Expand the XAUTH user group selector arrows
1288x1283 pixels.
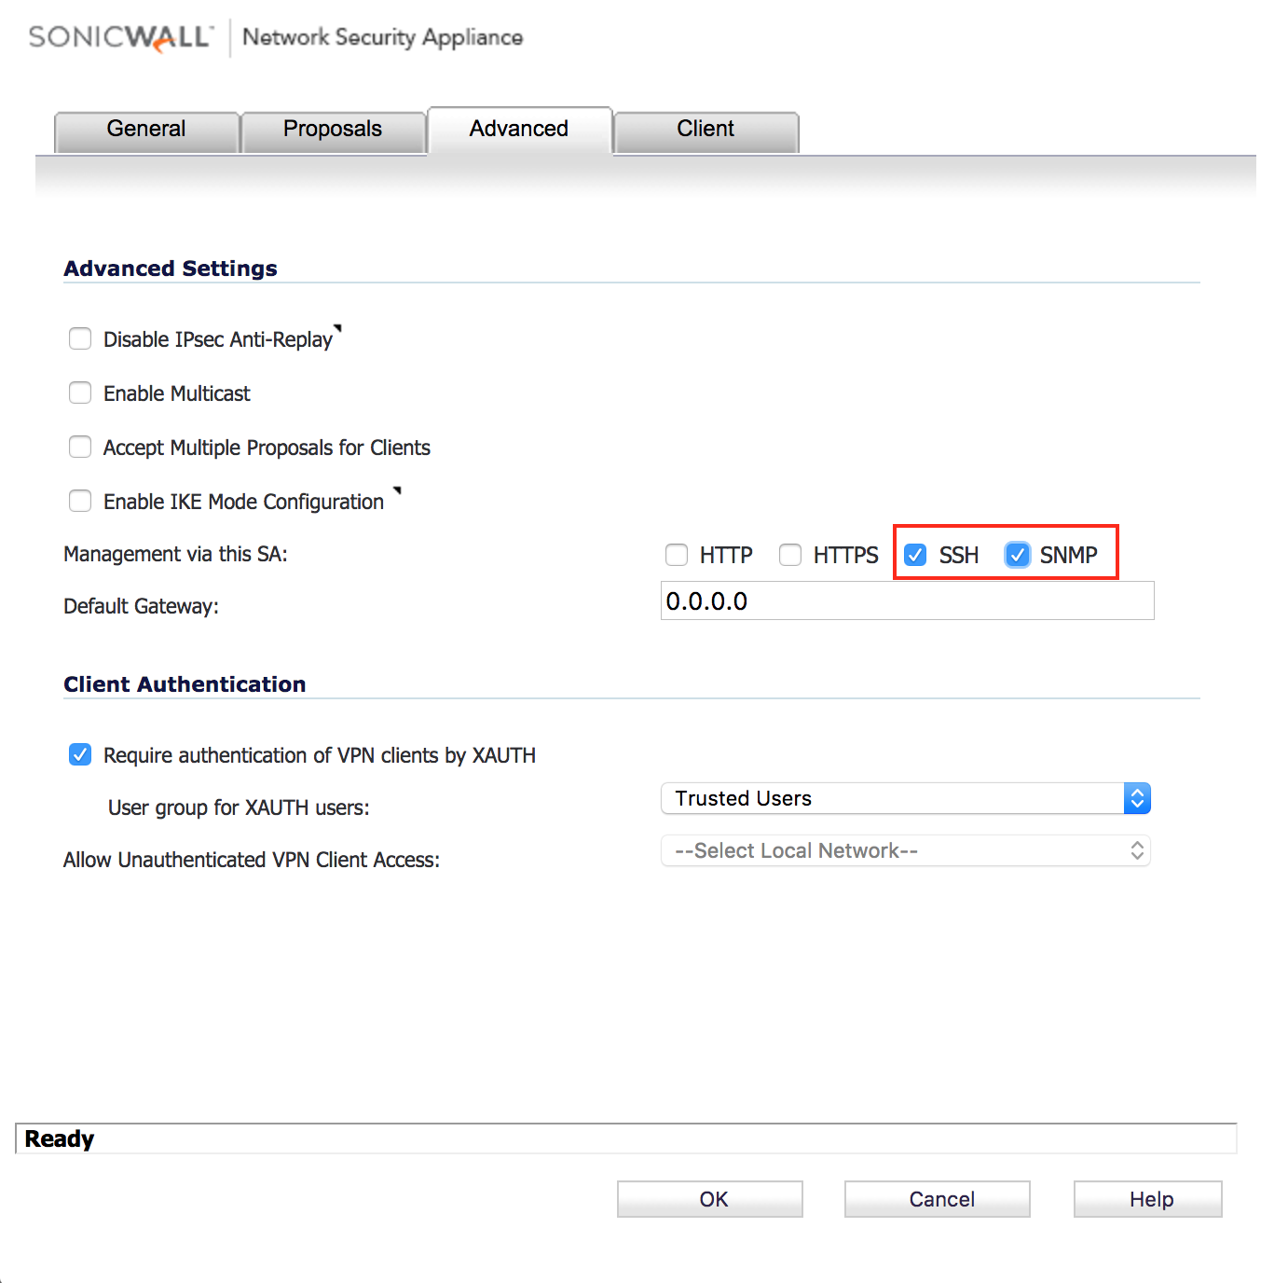point(1137,798)
